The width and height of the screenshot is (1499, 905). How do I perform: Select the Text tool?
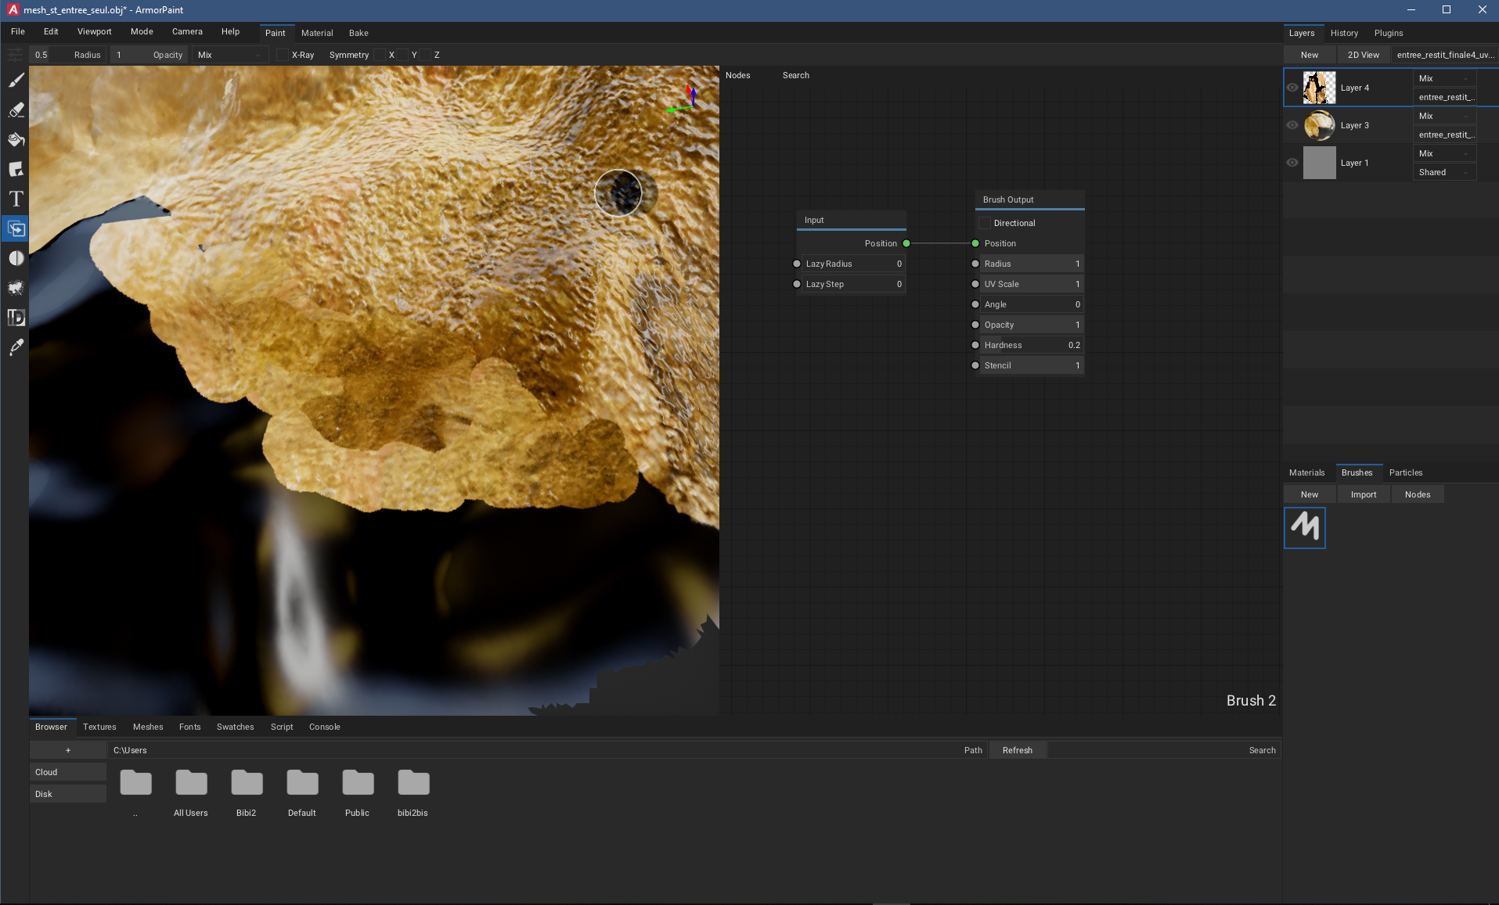point(16,199)
